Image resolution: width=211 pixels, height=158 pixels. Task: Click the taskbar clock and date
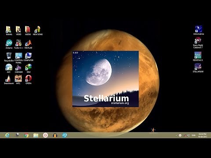[203, 135]
